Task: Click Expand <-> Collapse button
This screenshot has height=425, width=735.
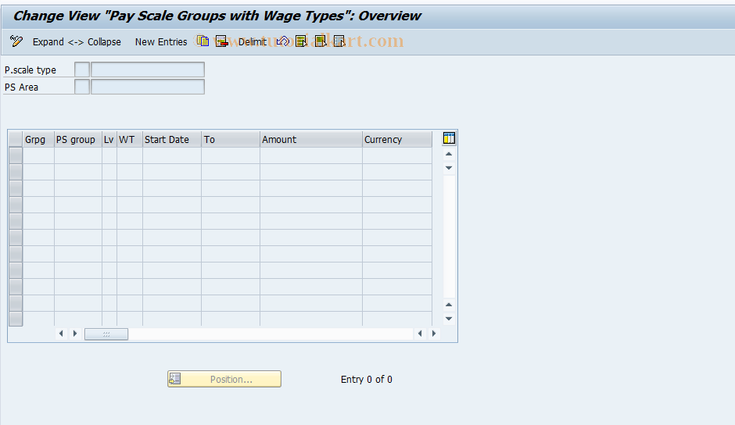Action: 77,41
